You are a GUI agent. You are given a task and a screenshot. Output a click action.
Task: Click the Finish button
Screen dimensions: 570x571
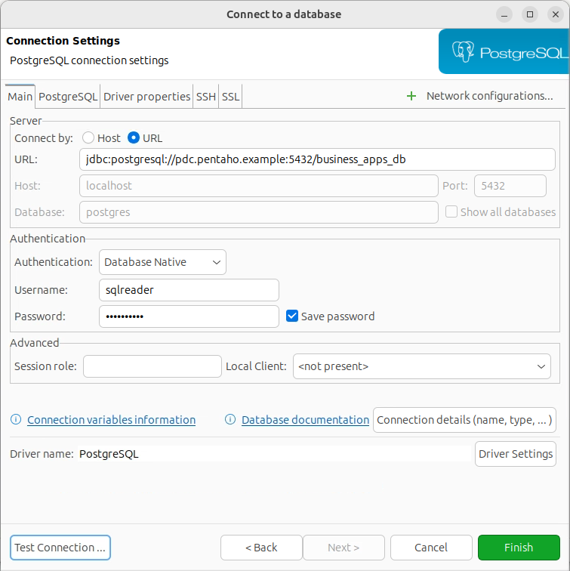(x=519, y=548)
